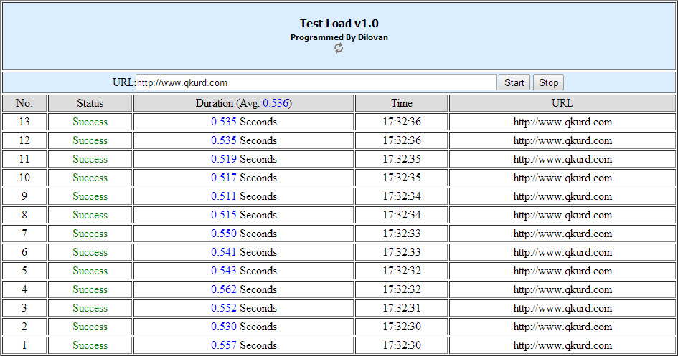Click the Success status in row 13

click(x=90, y=122)
